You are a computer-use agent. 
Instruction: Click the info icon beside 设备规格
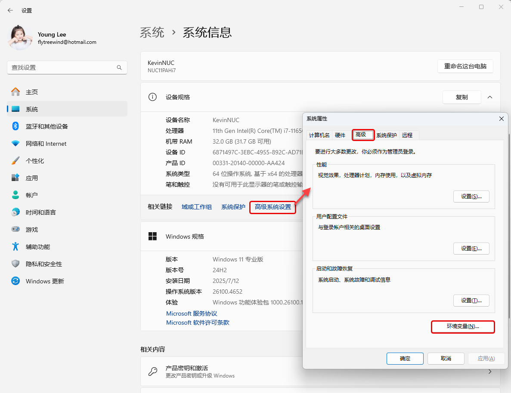tap(152, 97)
